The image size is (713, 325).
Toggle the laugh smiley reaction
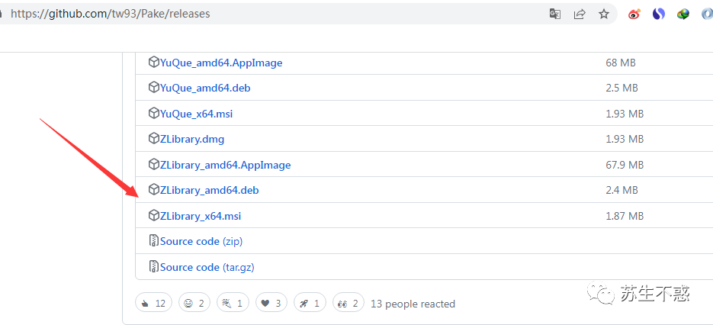(194, 303)
